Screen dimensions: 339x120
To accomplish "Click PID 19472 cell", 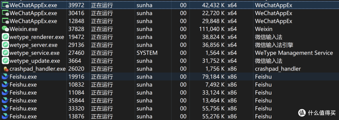I will click(76, 37).
